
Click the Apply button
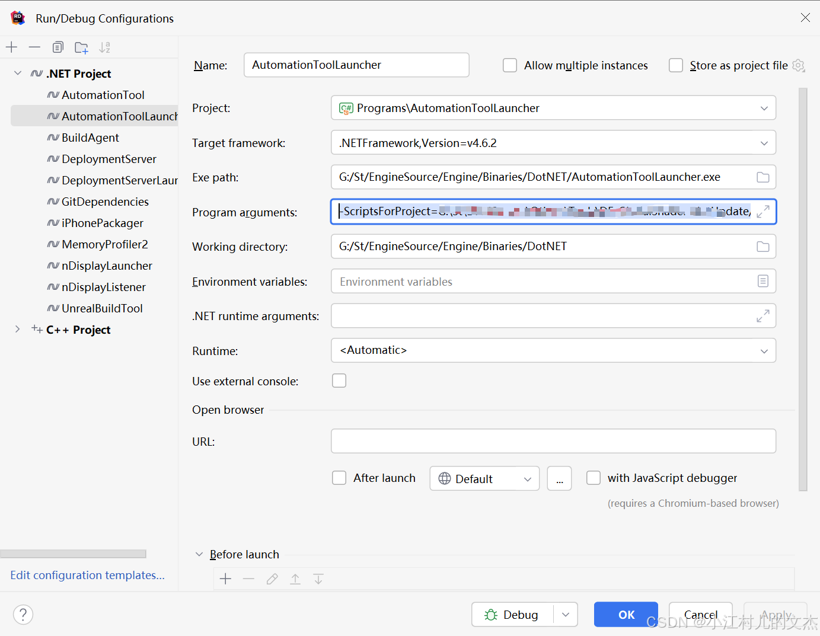pyautogui.click(x=776, y=615)
